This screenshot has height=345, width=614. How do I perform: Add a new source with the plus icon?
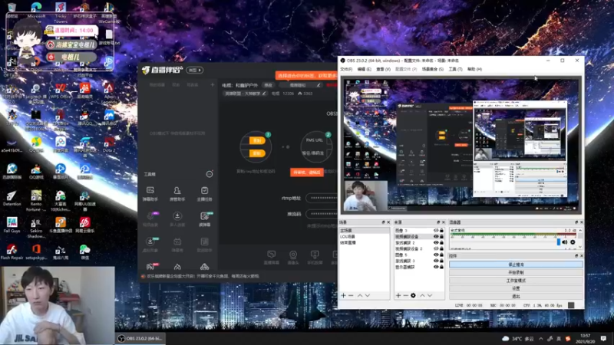click(398, 295)
